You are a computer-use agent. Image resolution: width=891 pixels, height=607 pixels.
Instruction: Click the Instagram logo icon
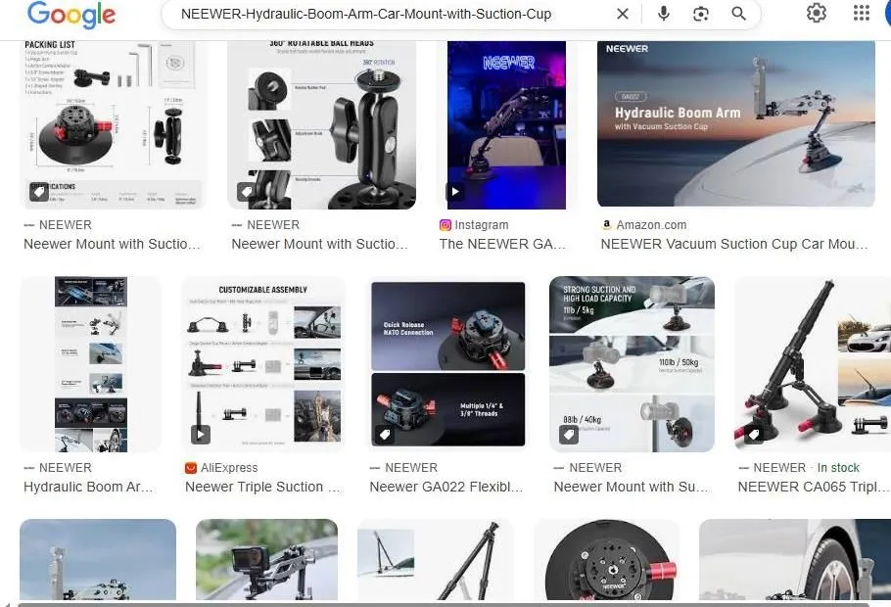(445, 225)
